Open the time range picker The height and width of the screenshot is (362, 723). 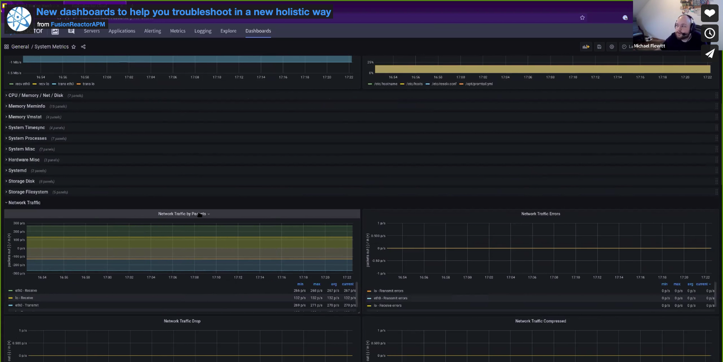pos(627,47)
